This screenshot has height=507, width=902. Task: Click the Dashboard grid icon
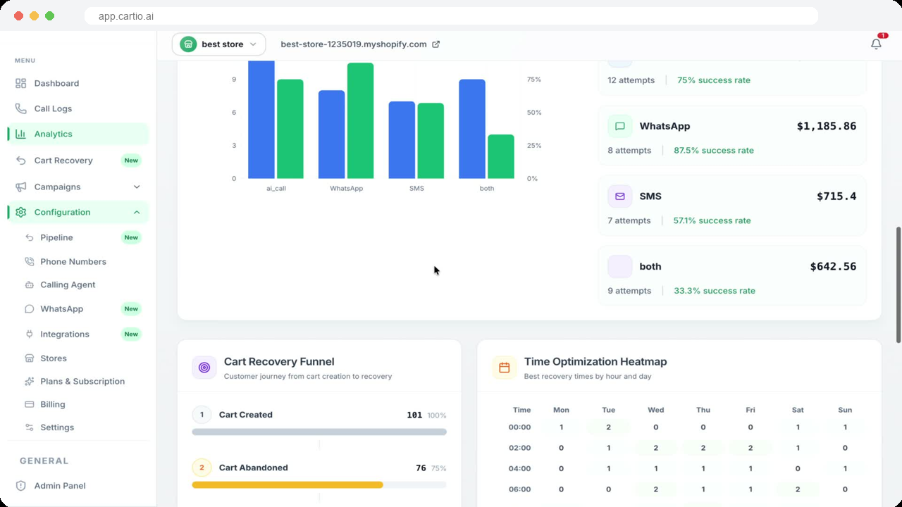tap(20, 83)
